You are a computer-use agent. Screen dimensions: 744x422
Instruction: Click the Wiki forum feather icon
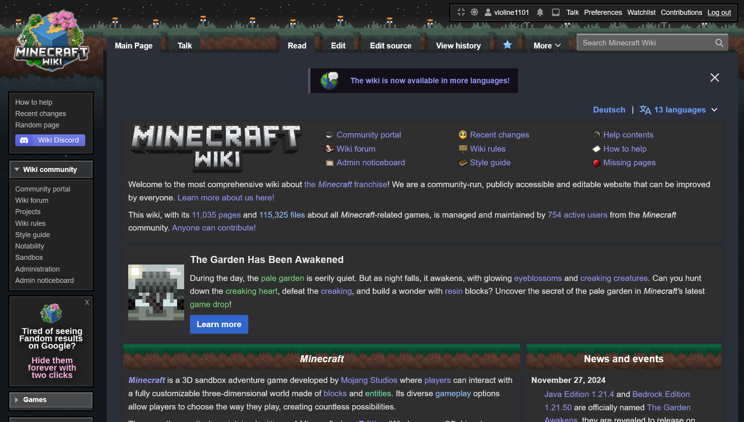[x=330, y=149]
